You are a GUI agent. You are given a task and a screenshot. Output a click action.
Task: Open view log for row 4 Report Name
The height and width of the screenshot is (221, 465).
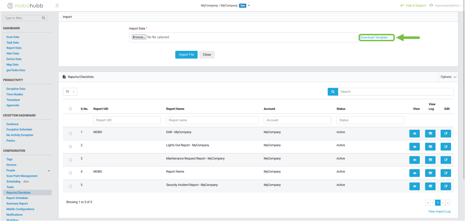(430, 173)
